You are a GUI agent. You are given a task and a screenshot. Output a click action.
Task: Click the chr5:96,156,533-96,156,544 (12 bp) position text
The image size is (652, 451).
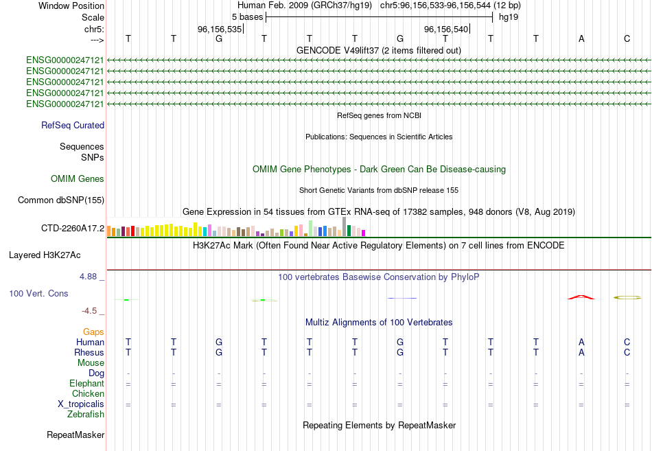(450, 5)
